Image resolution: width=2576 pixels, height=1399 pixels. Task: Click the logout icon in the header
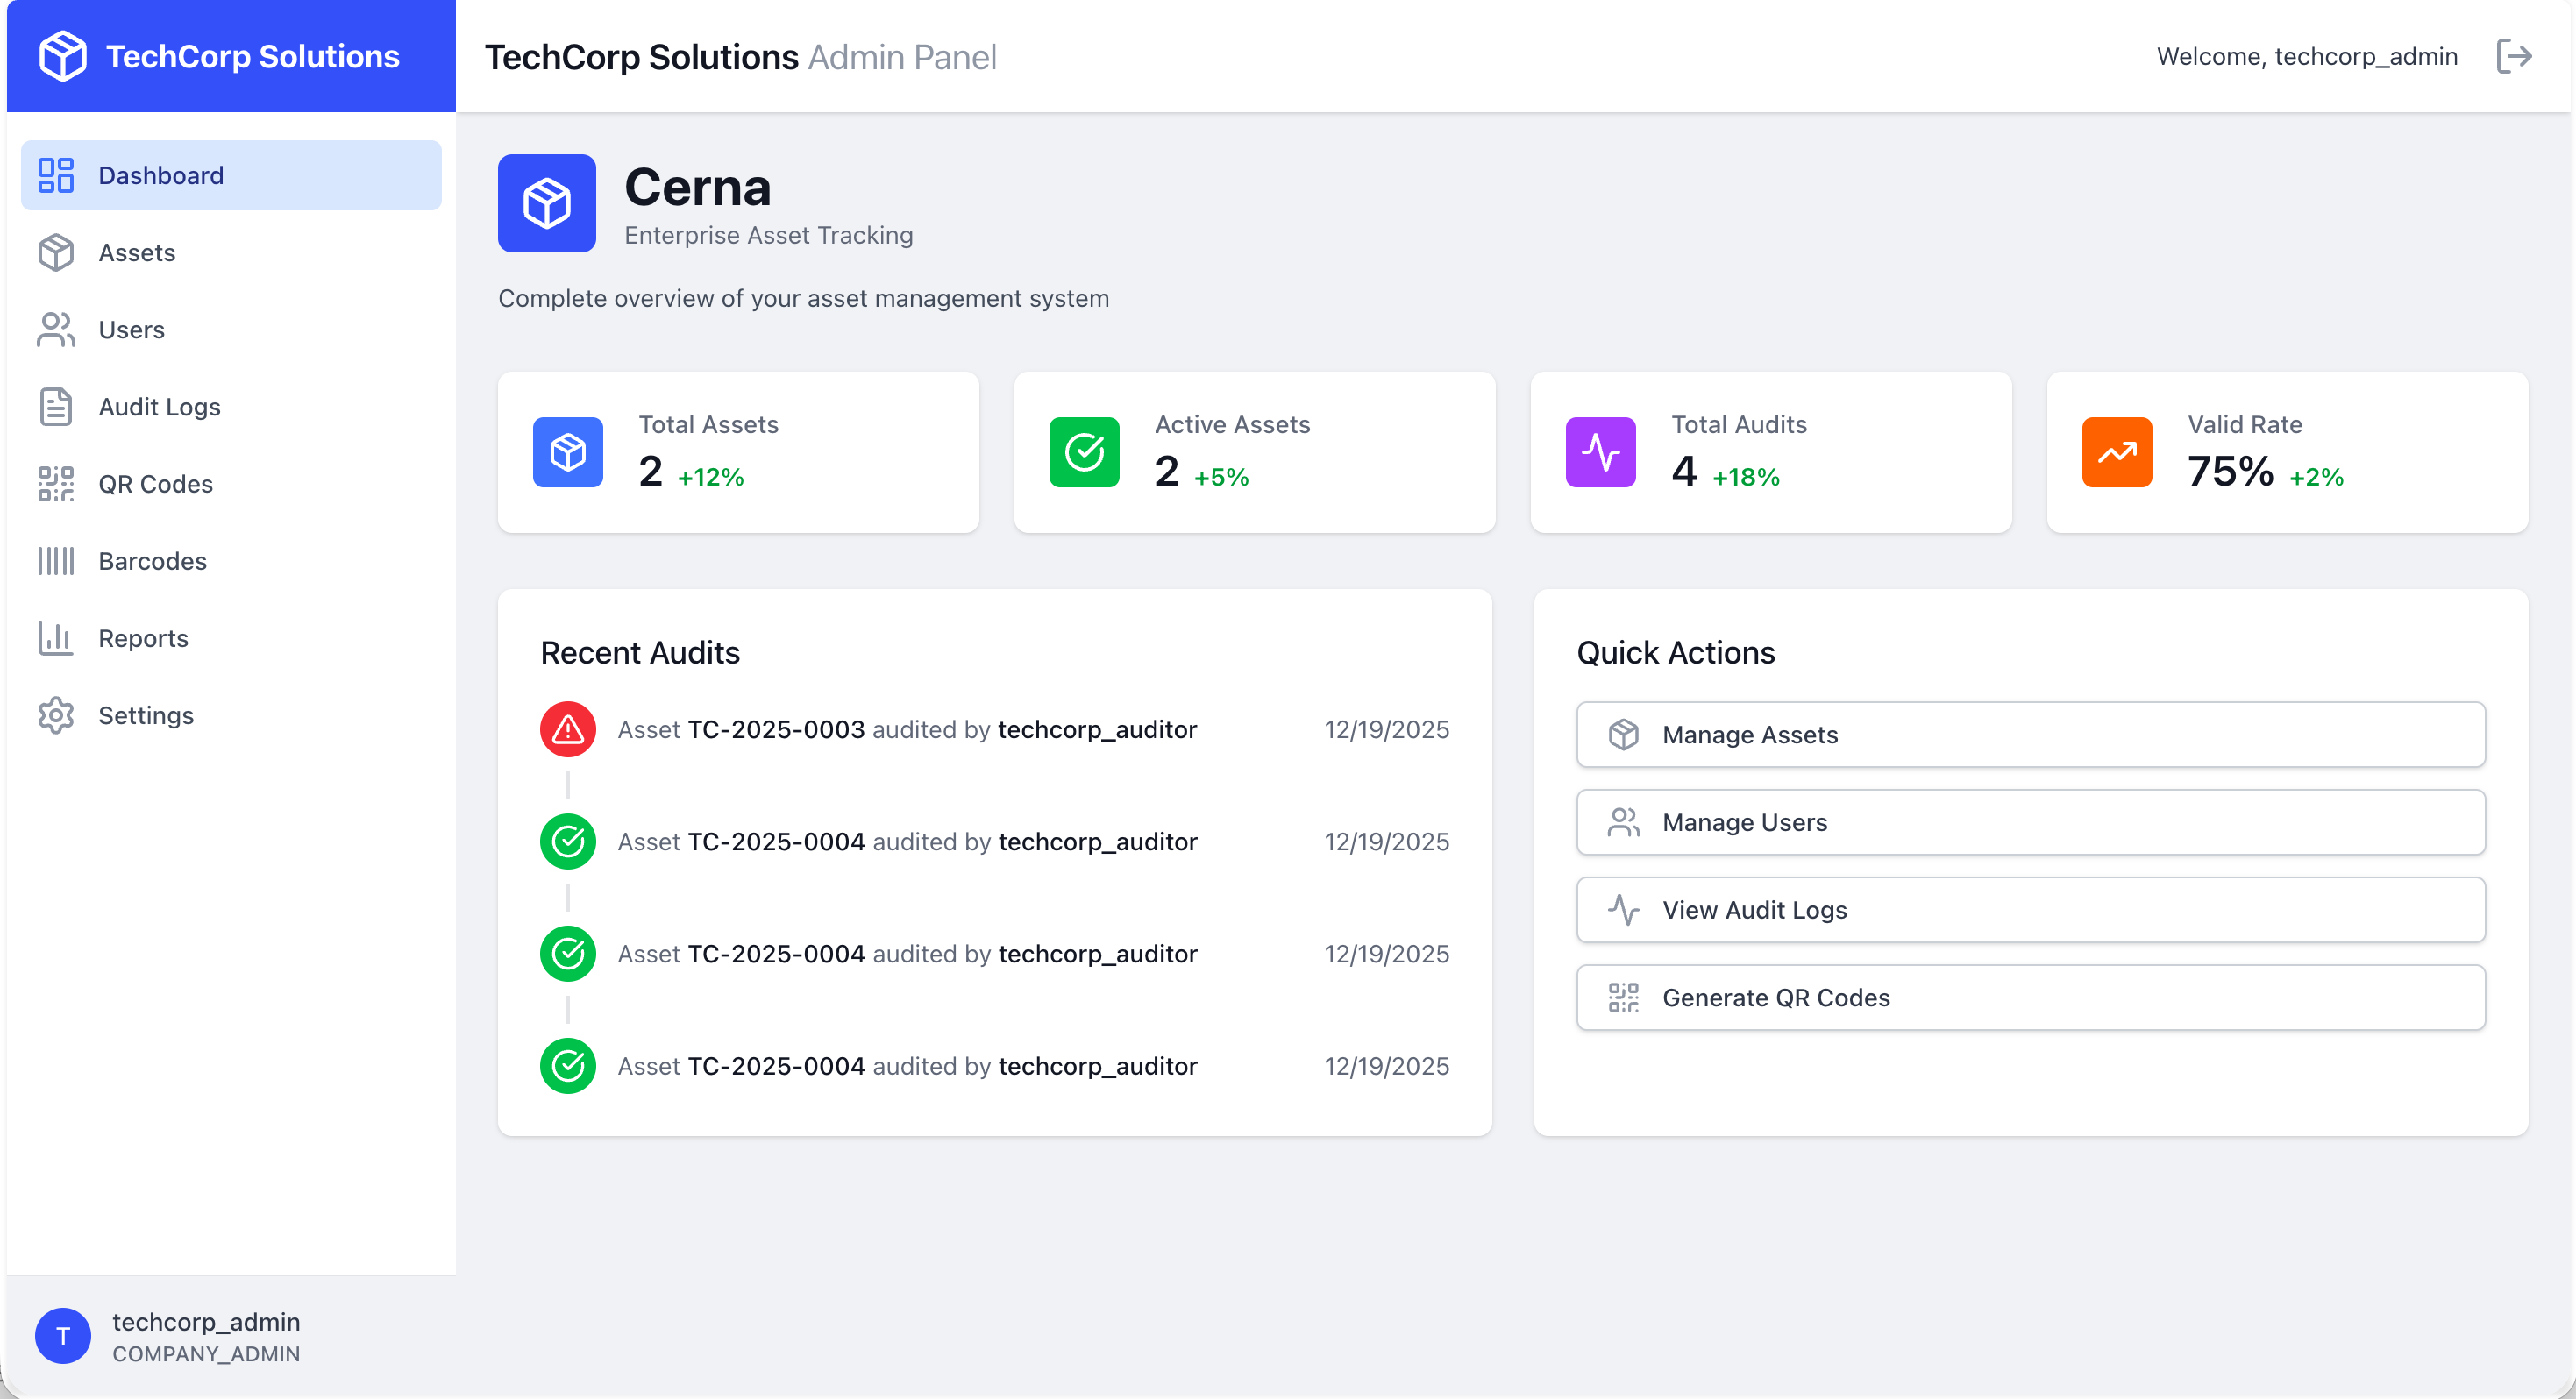pyautogui.click(x=2514, y=56)
